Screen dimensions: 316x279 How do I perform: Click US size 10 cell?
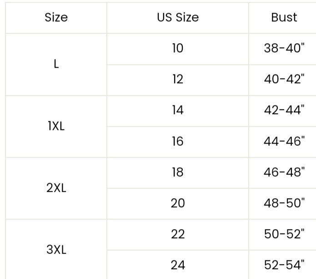coord(178,48)
